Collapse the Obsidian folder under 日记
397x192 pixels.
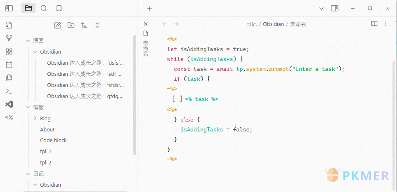click(x=35, y=185)
